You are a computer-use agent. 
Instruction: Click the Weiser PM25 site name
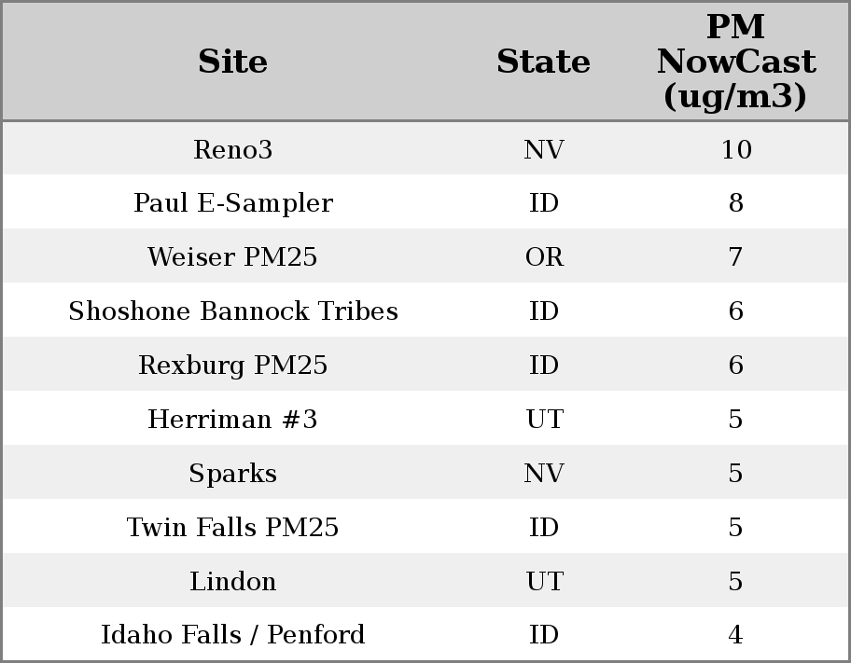click(x=232, y=257)
